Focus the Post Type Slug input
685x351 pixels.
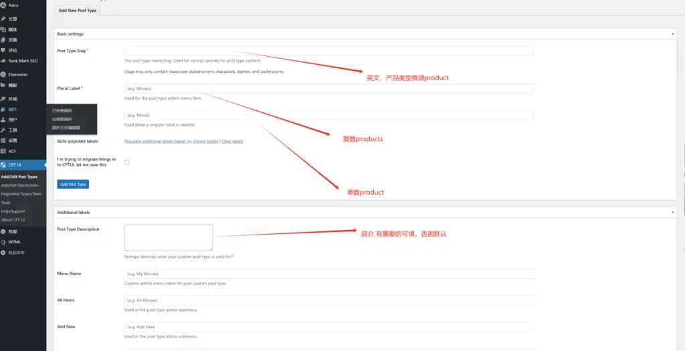(329, 51)
